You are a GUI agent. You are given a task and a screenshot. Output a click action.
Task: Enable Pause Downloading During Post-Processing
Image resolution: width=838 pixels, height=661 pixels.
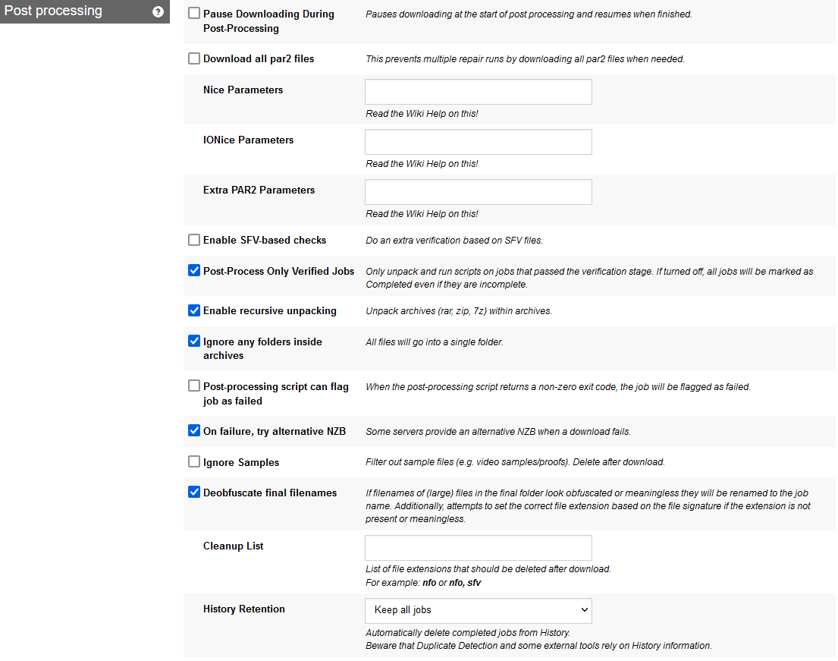pyautogui.click(x=194, y=13)
